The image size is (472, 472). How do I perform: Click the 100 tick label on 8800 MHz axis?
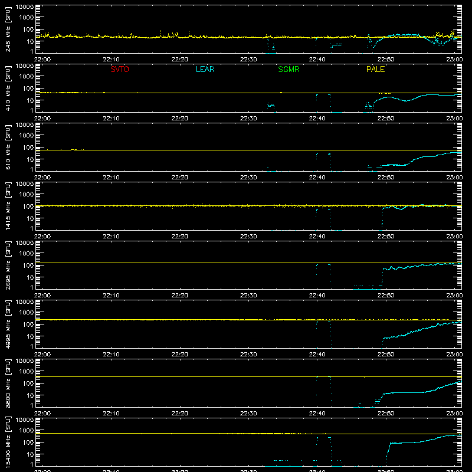click(28, 383)
